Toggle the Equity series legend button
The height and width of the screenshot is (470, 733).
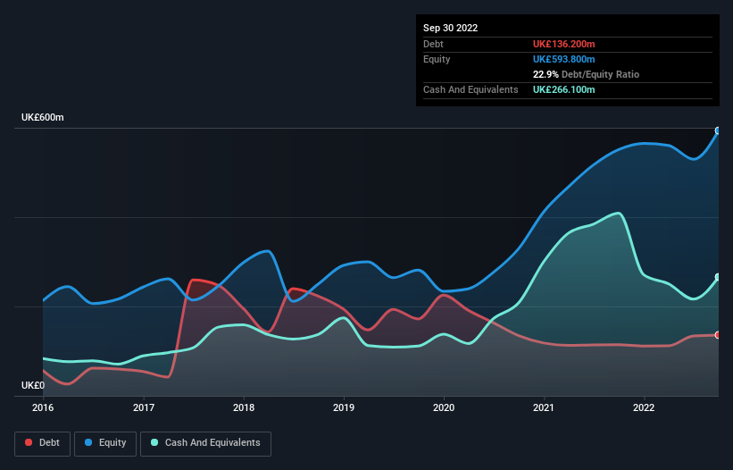click(105, 443)
